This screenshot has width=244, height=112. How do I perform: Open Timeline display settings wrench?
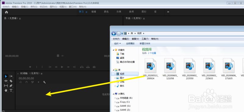pyautogui.click(x=44, y=82)
